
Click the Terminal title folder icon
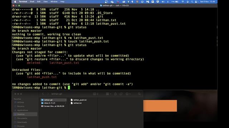(x=101, y=6)
